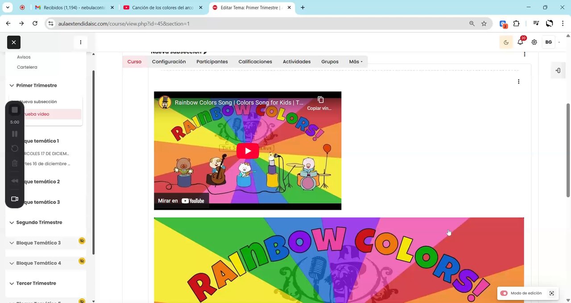Image resolution: width=571 pixels, height=303 pixels.
Task: View site information icon in address bar
Action: click(x=51, y=24)
